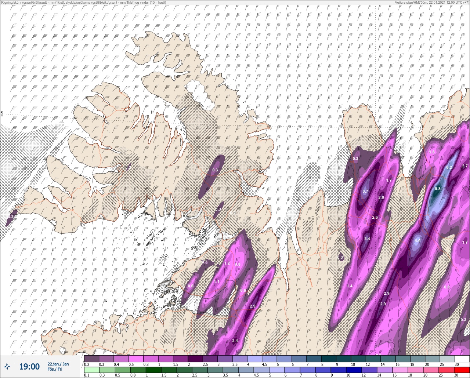This screenshot has width=470, height=378.
Task: Click the 3.4 precipitation value on map
Action: (x=367, y=239)
